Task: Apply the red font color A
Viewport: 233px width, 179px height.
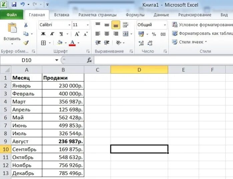Action: tap(72, 43)
